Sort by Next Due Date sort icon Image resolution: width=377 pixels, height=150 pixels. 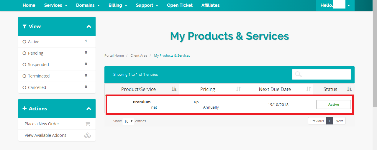(309, 89)
